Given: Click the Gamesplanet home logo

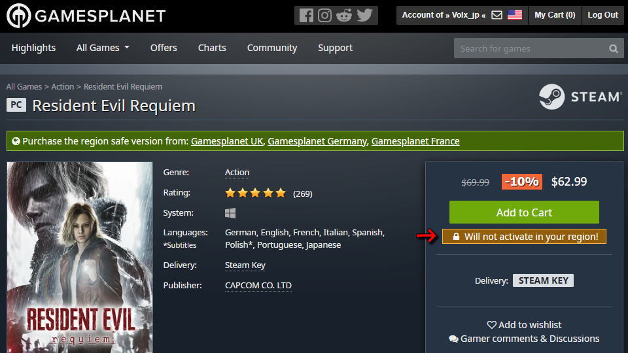Looking at the screenshot, I should coord(86,16).
